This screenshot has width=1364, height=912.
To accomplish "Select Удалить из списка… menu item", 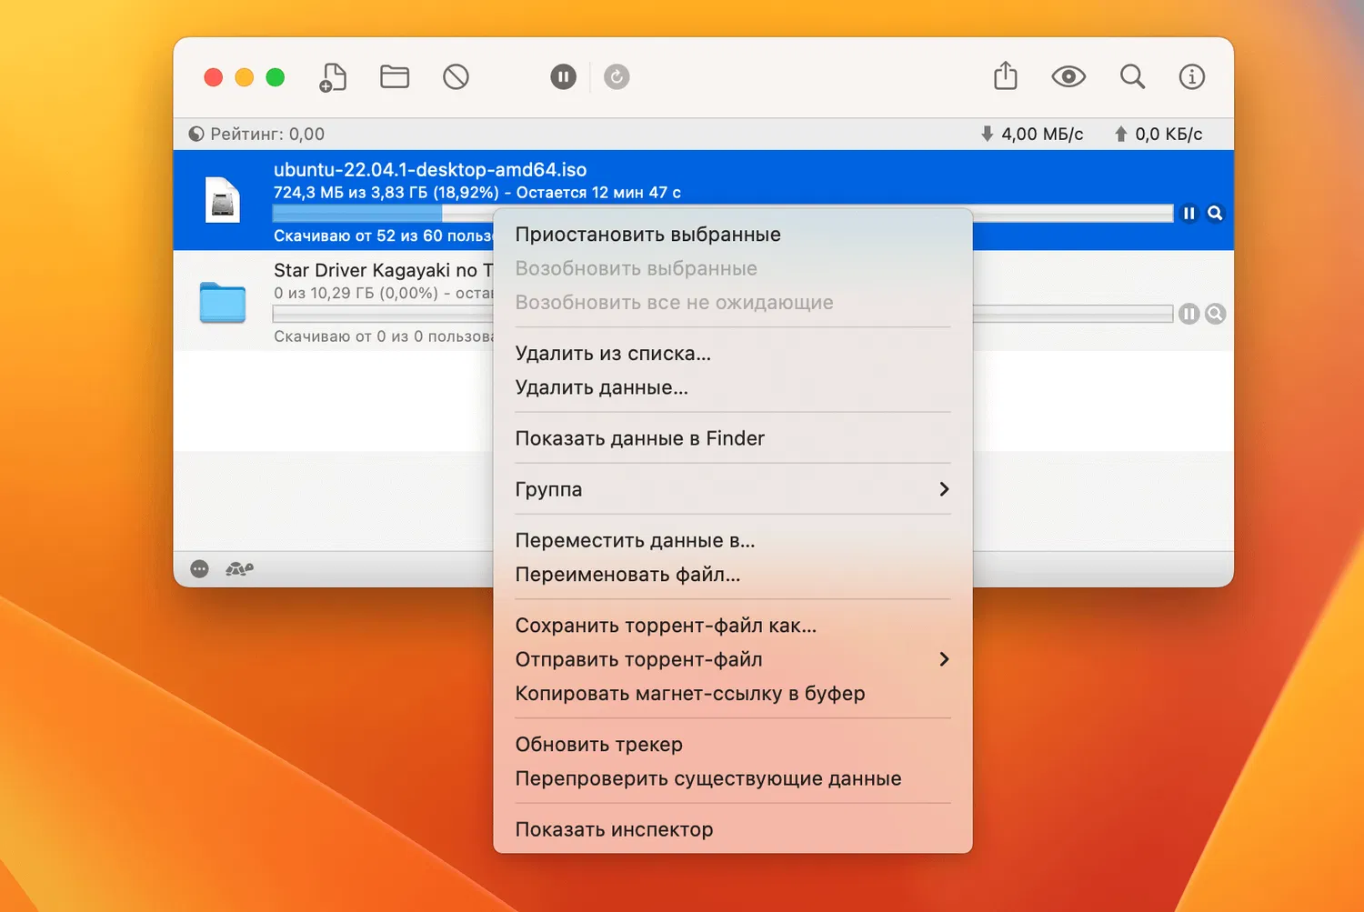I will (733, 354).
